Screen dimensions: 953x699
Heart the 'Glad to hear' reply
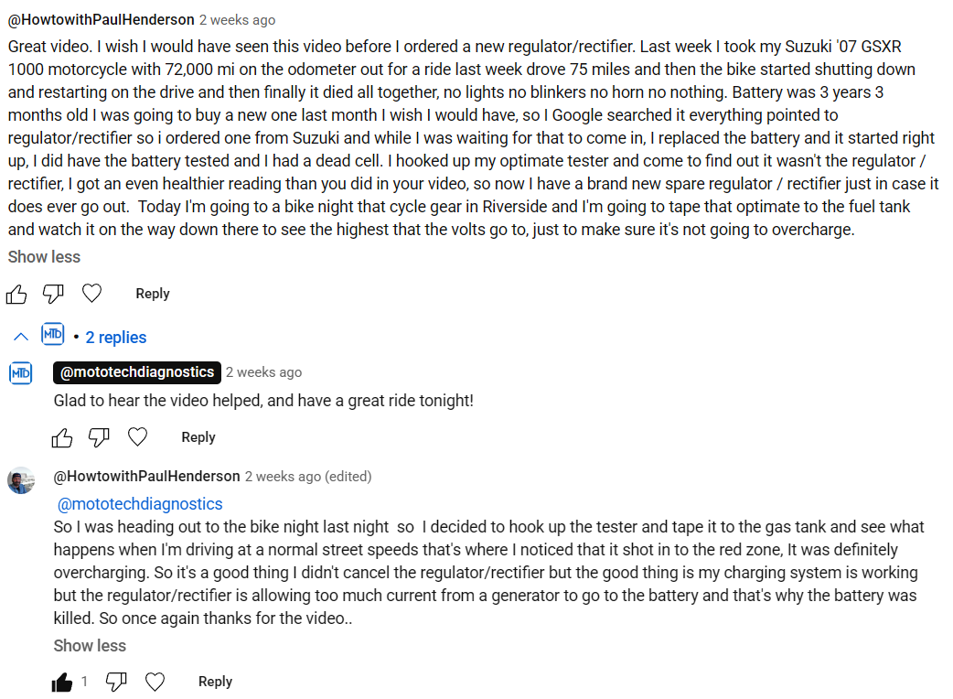[137, 437]
